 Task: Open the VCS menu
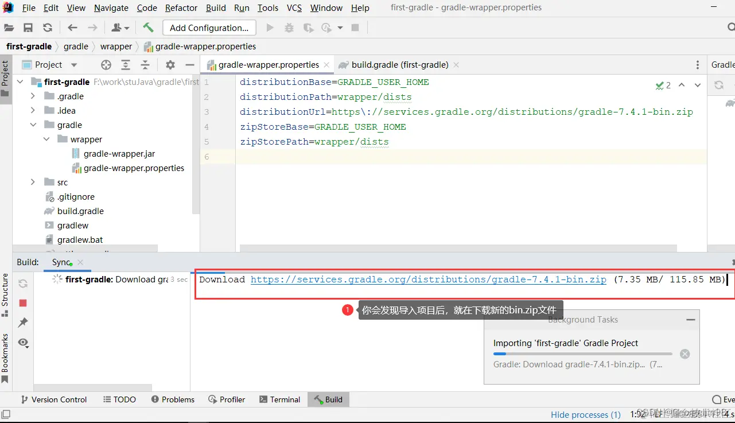point(294,8)
